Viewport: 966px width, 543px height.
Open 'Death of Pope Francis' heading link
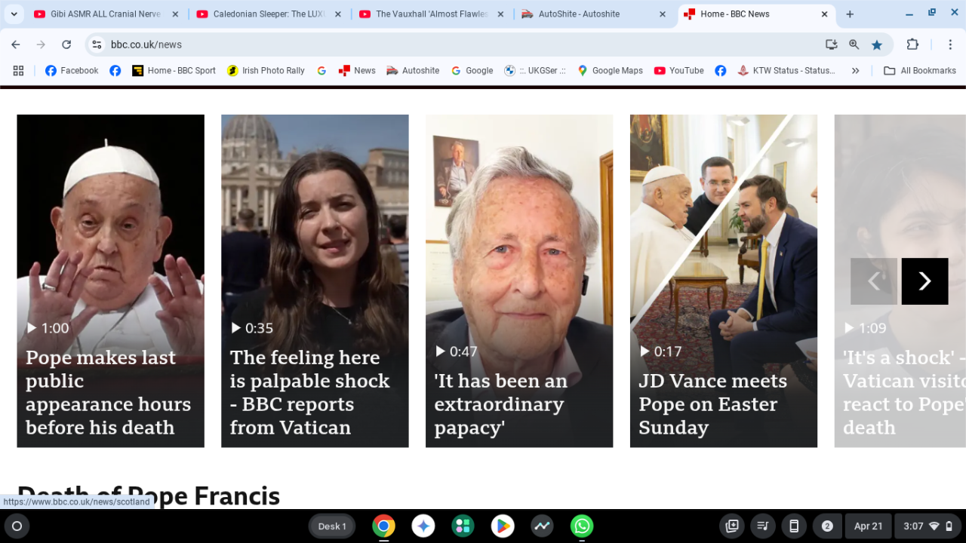tap(149, 495)
